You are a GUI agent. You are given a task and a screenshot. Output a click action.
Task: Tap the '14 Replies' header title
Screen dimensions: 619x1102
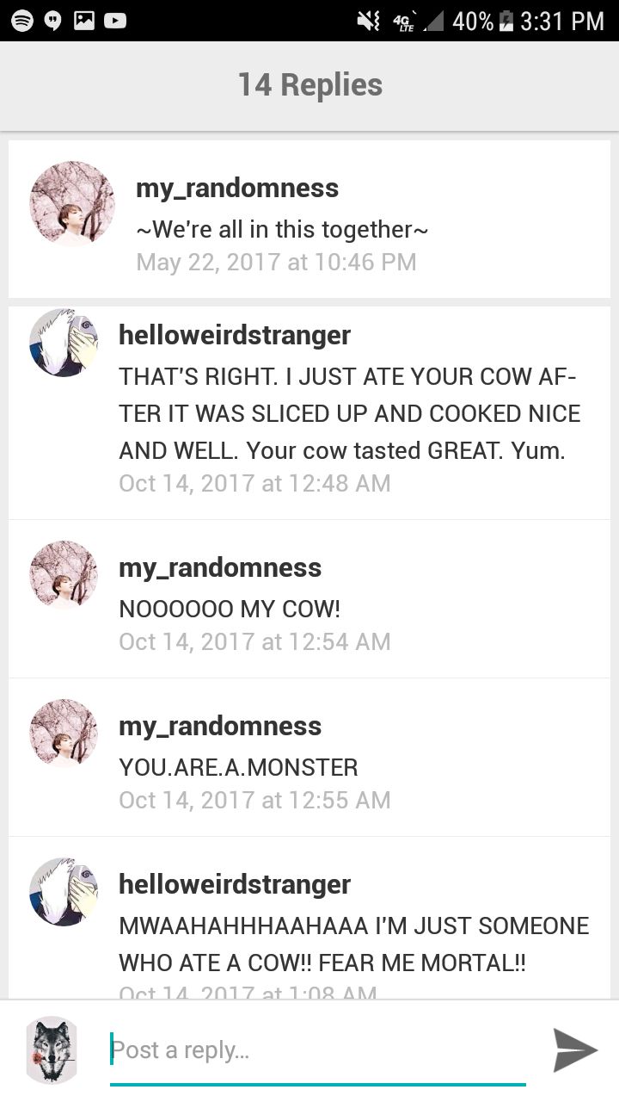[310, 85]
